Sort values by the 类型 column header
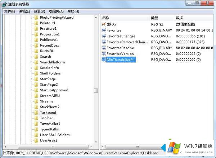Screen dimensions: 216x158 [162, 18]
